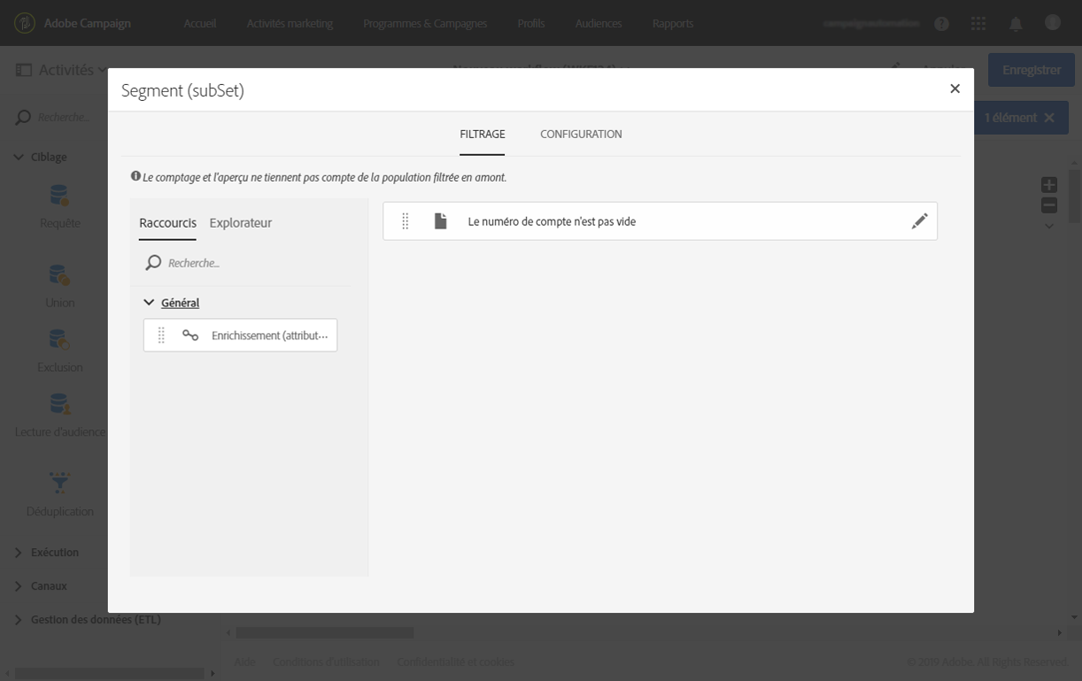Viewport: 1082px width, 681px height.
Task: Open the Raccourcis tab
Action: coord(167,223)
